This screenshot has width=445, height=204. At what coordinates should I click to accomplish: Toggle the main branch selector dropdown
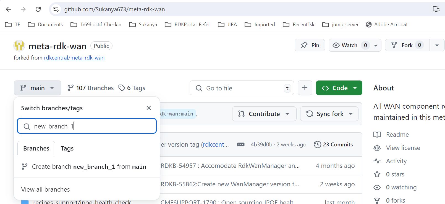38,88
